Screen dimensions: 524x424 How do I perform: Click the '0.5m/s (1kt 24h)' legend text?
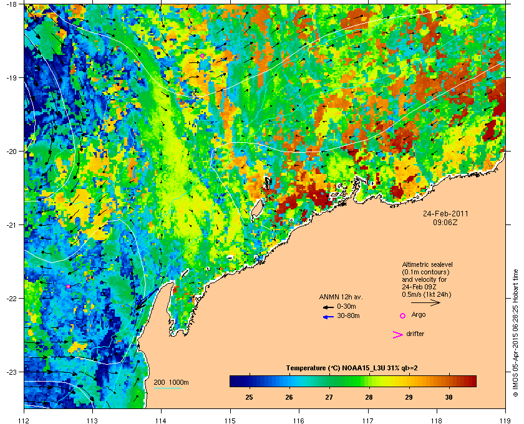[x=427, y=294]
